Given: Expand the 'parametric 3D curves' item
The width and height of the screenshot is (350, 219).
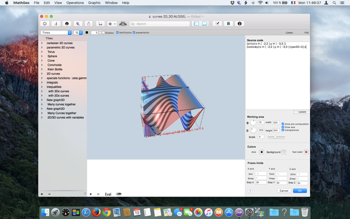Looking at the screenshot, I should 42,47.
